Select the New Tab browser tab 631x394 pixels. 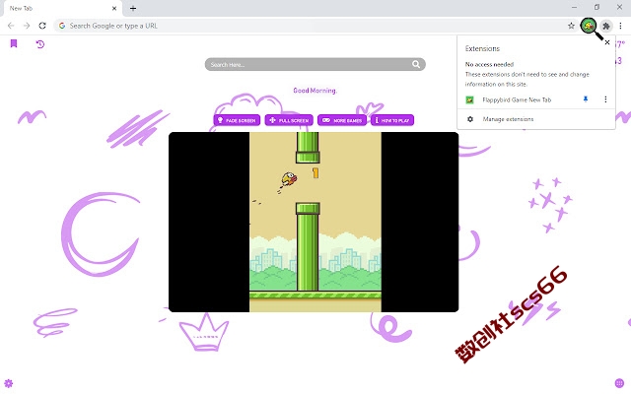click(x=62, y=9)
